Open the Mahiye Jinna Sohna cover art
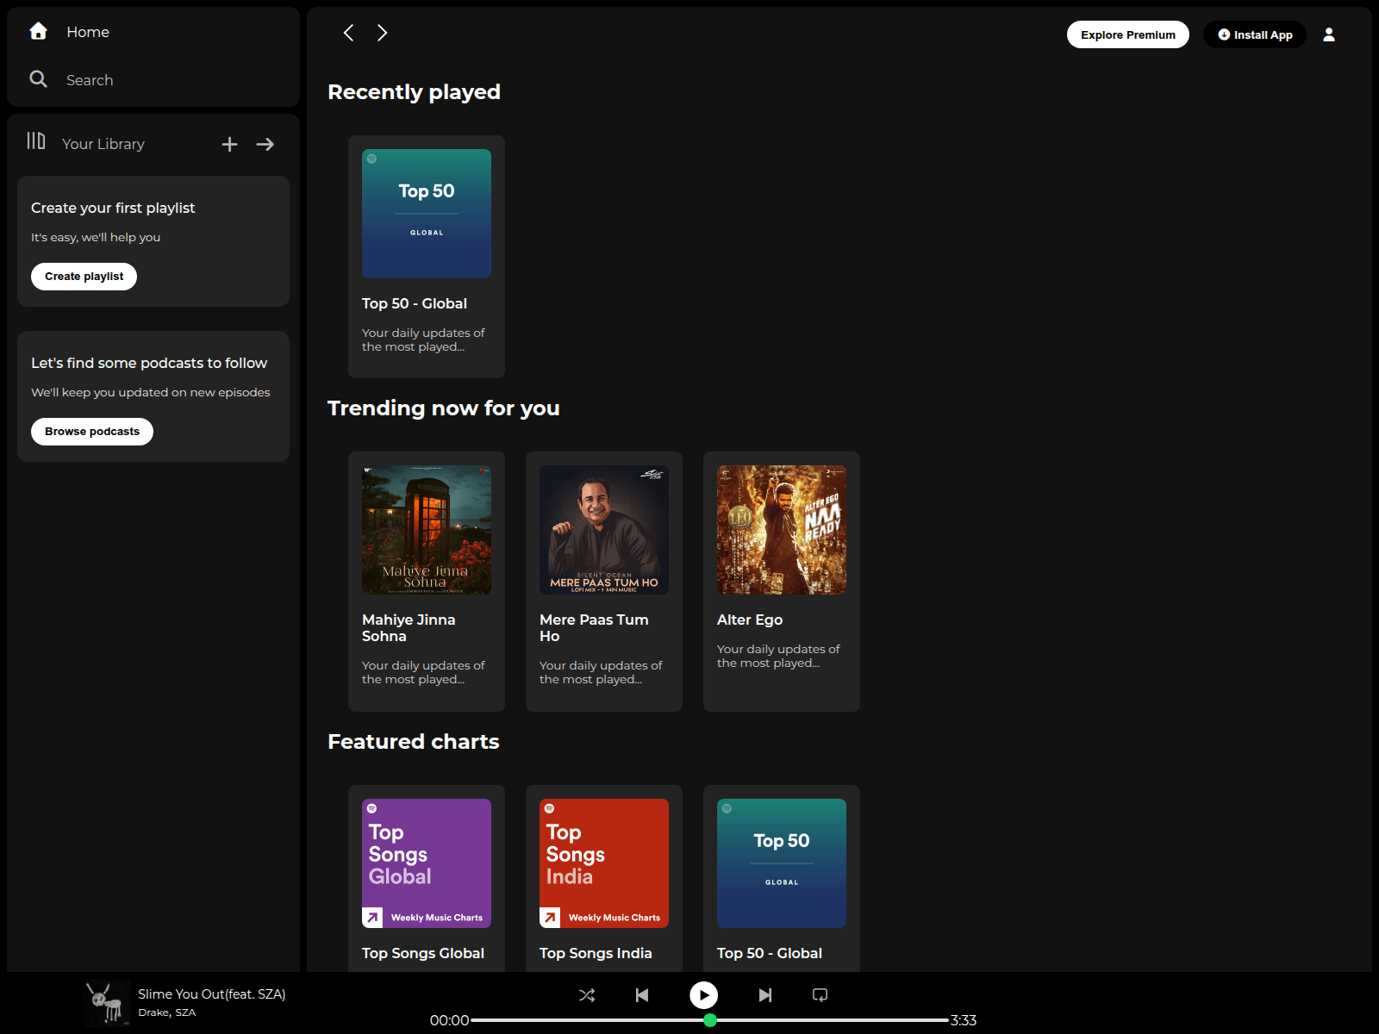 pyautogui.click(x=427, y=530)
